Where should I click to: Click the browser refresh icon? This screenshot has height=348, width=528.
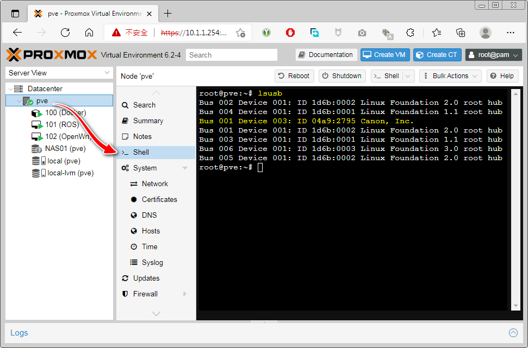[65, 33]
